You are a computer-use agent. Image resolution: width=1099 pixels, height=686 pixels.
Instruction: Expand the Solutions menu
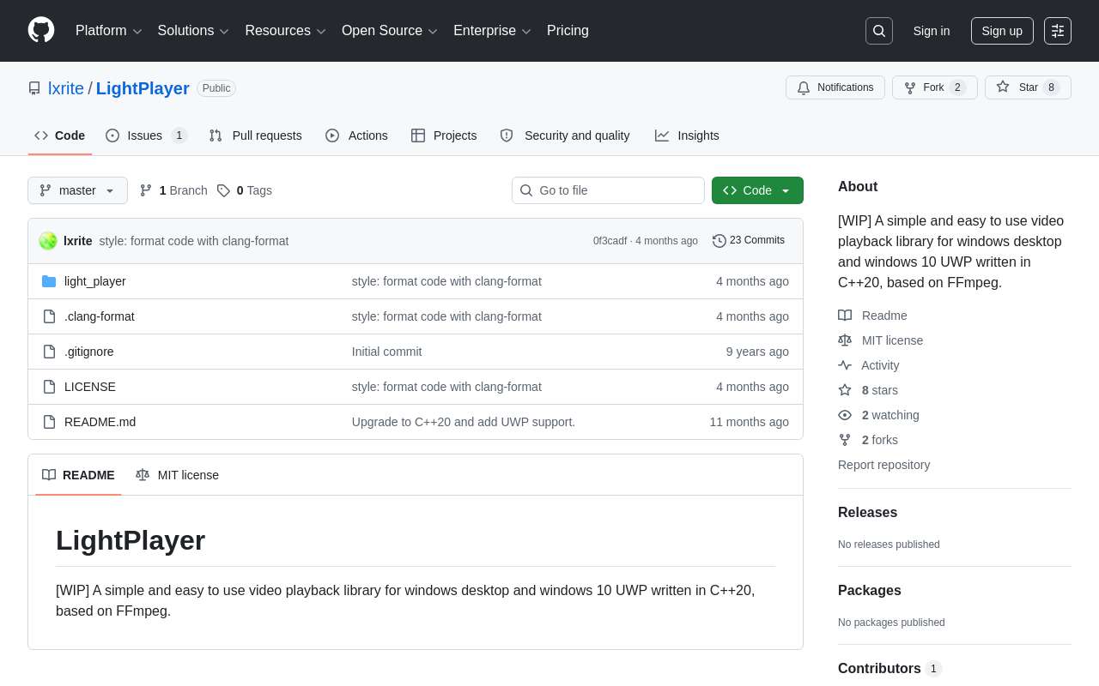click(x=193, y=31)
